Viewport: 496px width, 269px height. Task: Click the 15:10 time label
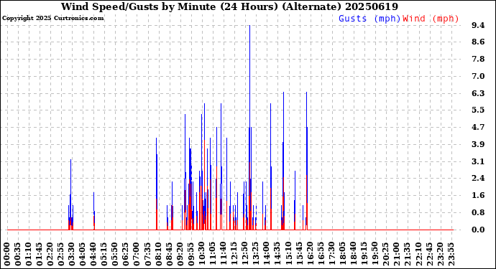tap(288, 255)
